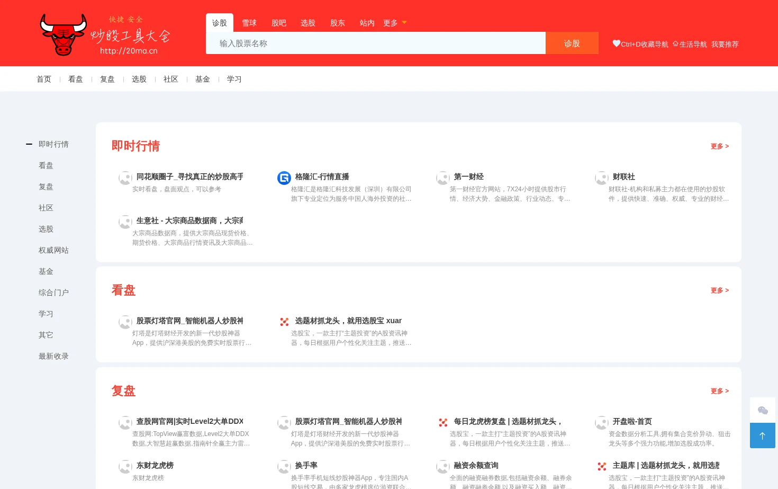Click the 融资余额查询 site icon
Image resolution: width=778 pixels, height=489 pixels.
coord(443,467)
